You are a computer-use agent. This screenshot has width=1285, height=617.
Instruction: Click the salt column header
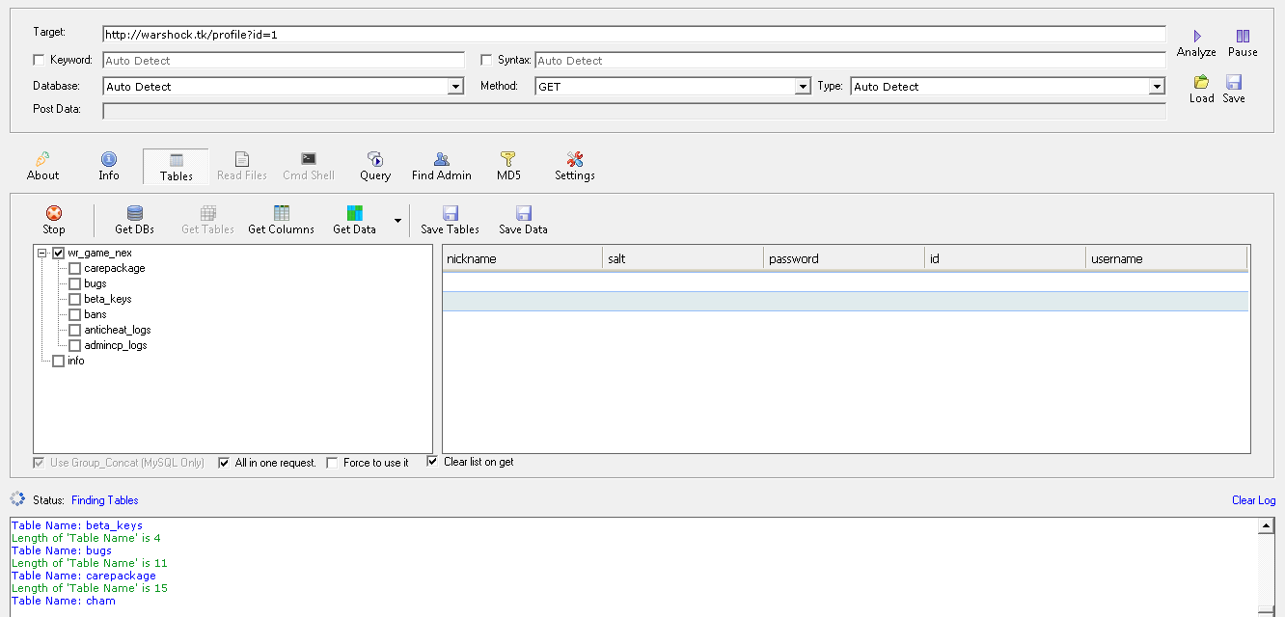[683, 258]
